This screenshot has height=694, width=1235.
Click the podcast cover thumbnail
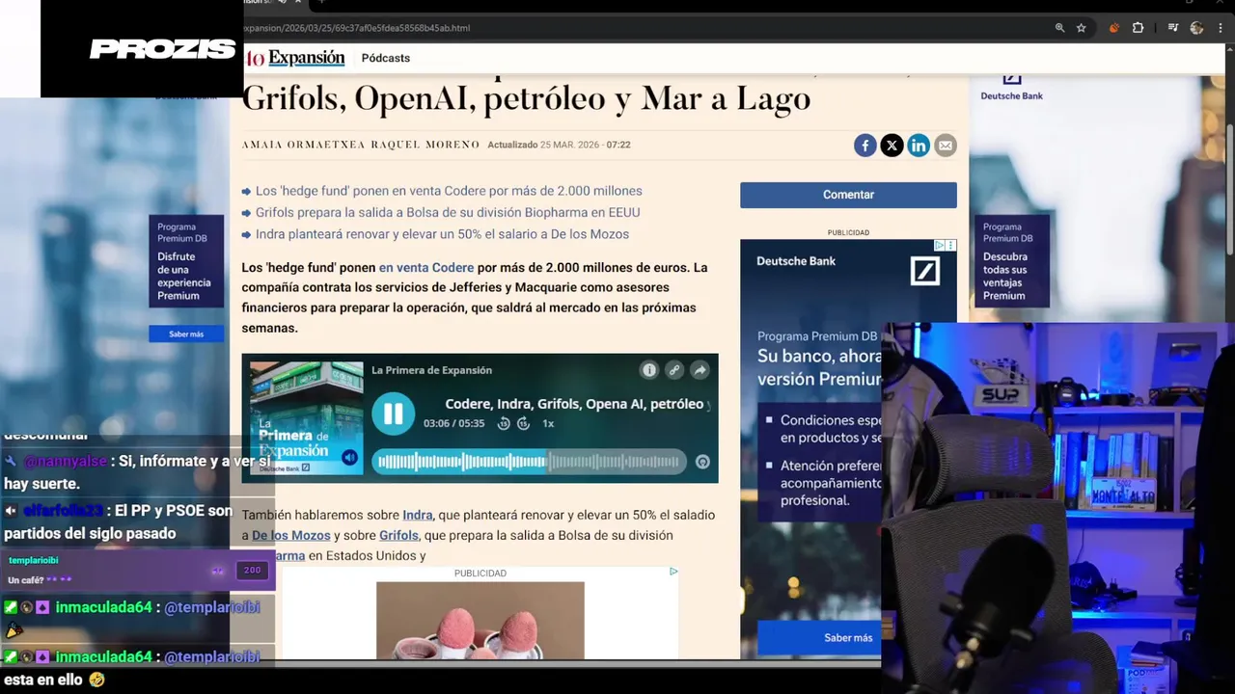[307, 418]
